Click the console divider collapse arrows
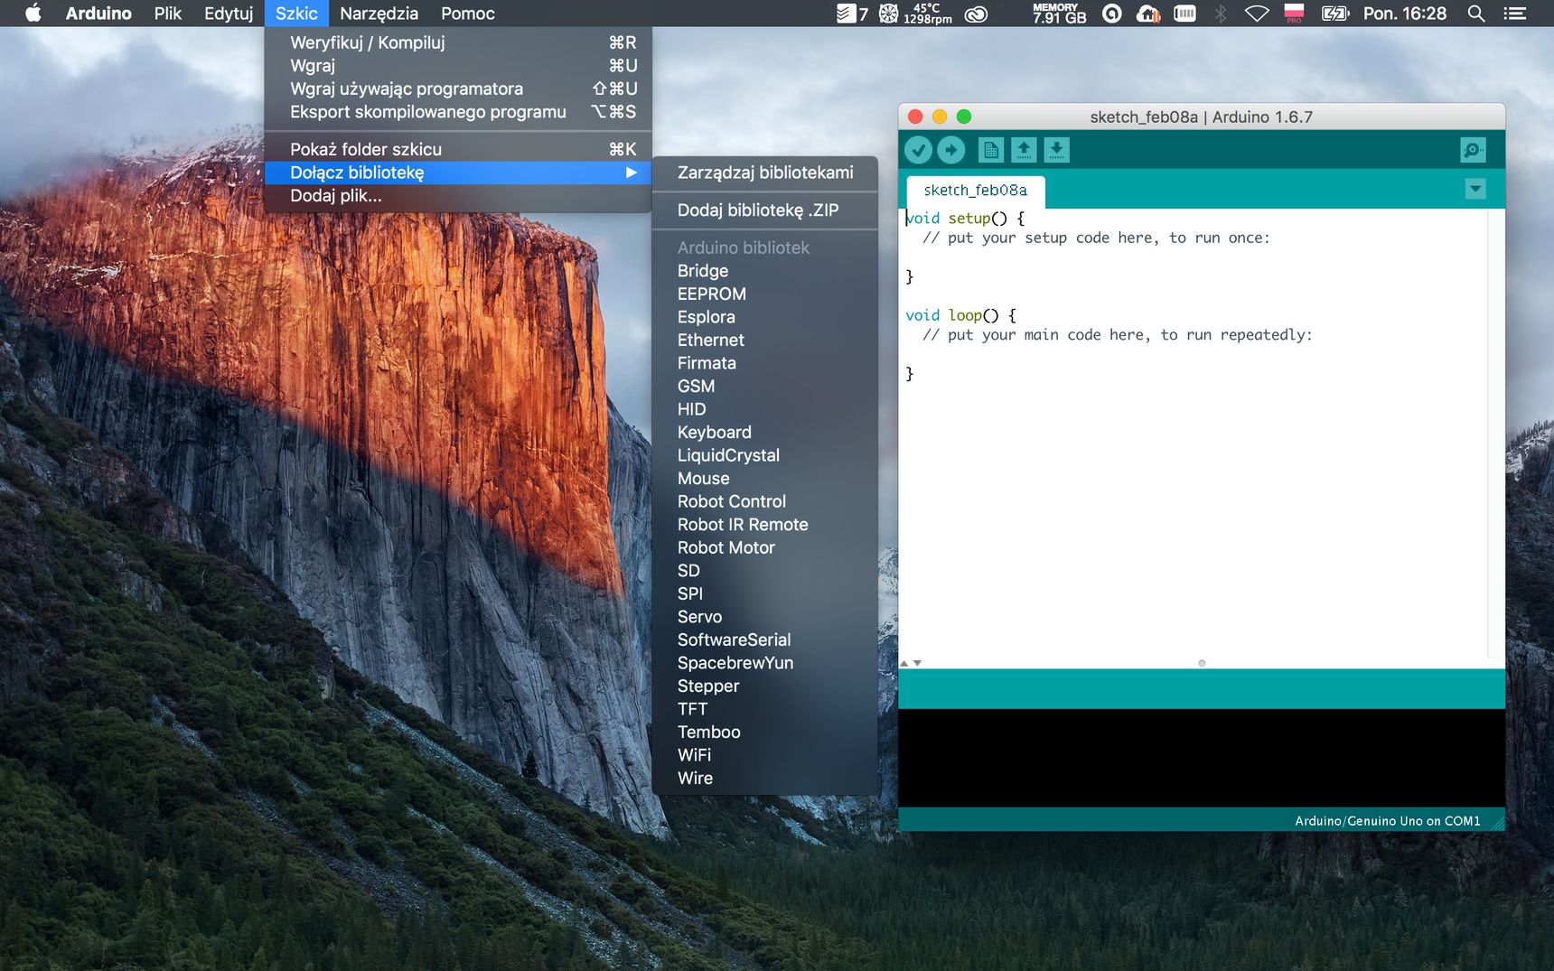 pyautogui.click(x=911, y=663)
